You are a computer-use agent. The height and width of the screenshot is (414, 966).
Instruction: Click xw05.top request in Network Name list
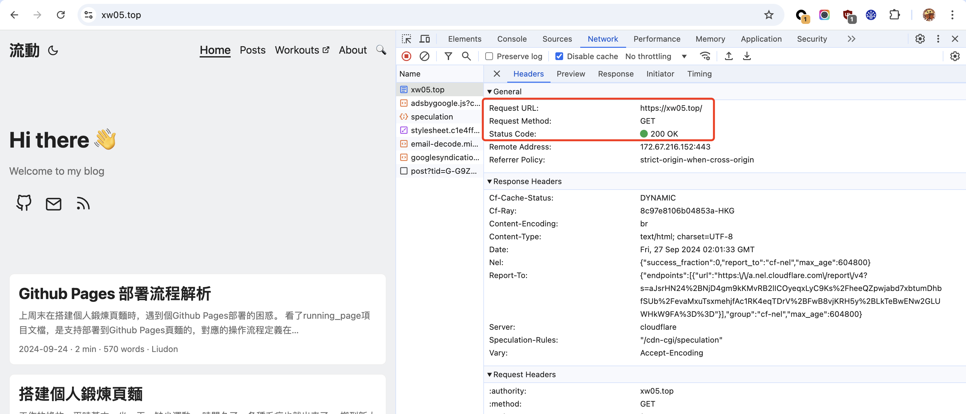tap(427, 89)
